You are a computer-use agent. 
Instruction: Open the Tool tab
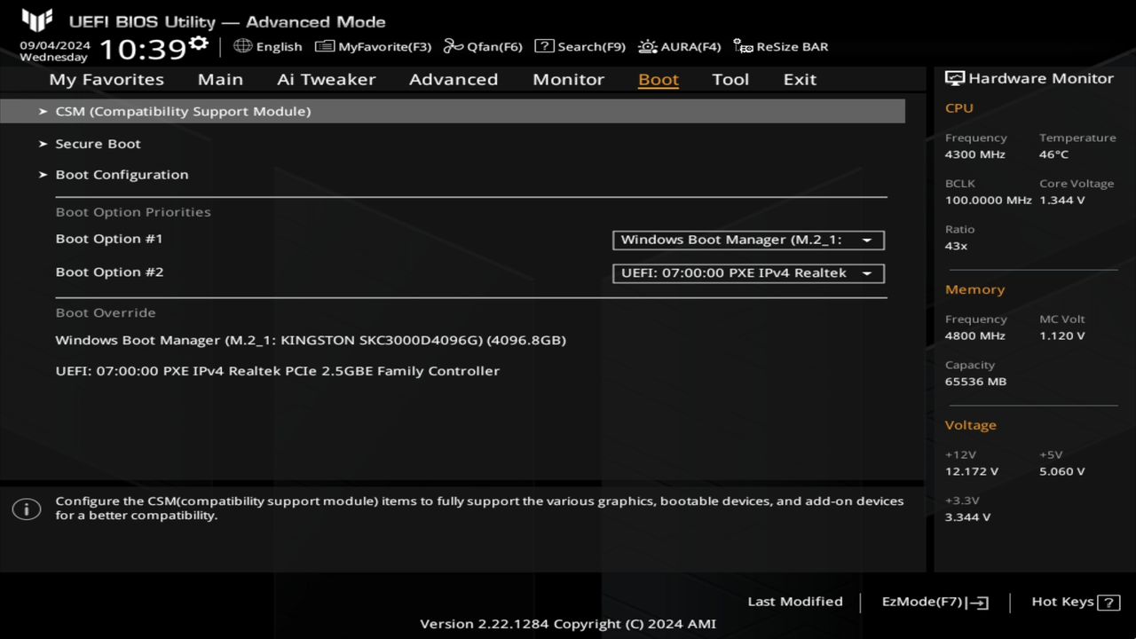click(x=730, y=79)
